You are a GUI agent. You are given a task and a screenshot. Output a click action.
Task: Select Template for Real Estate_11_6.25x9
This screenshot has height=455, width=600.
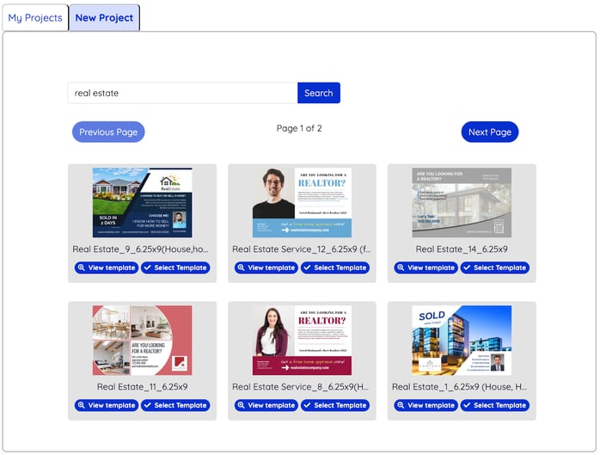(x=175, y=405)
